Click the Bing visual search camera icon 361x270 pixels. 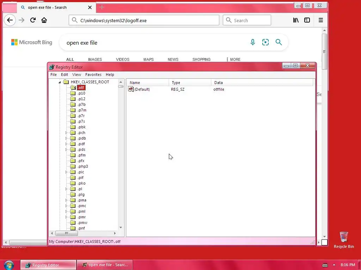tap(265, 42)
